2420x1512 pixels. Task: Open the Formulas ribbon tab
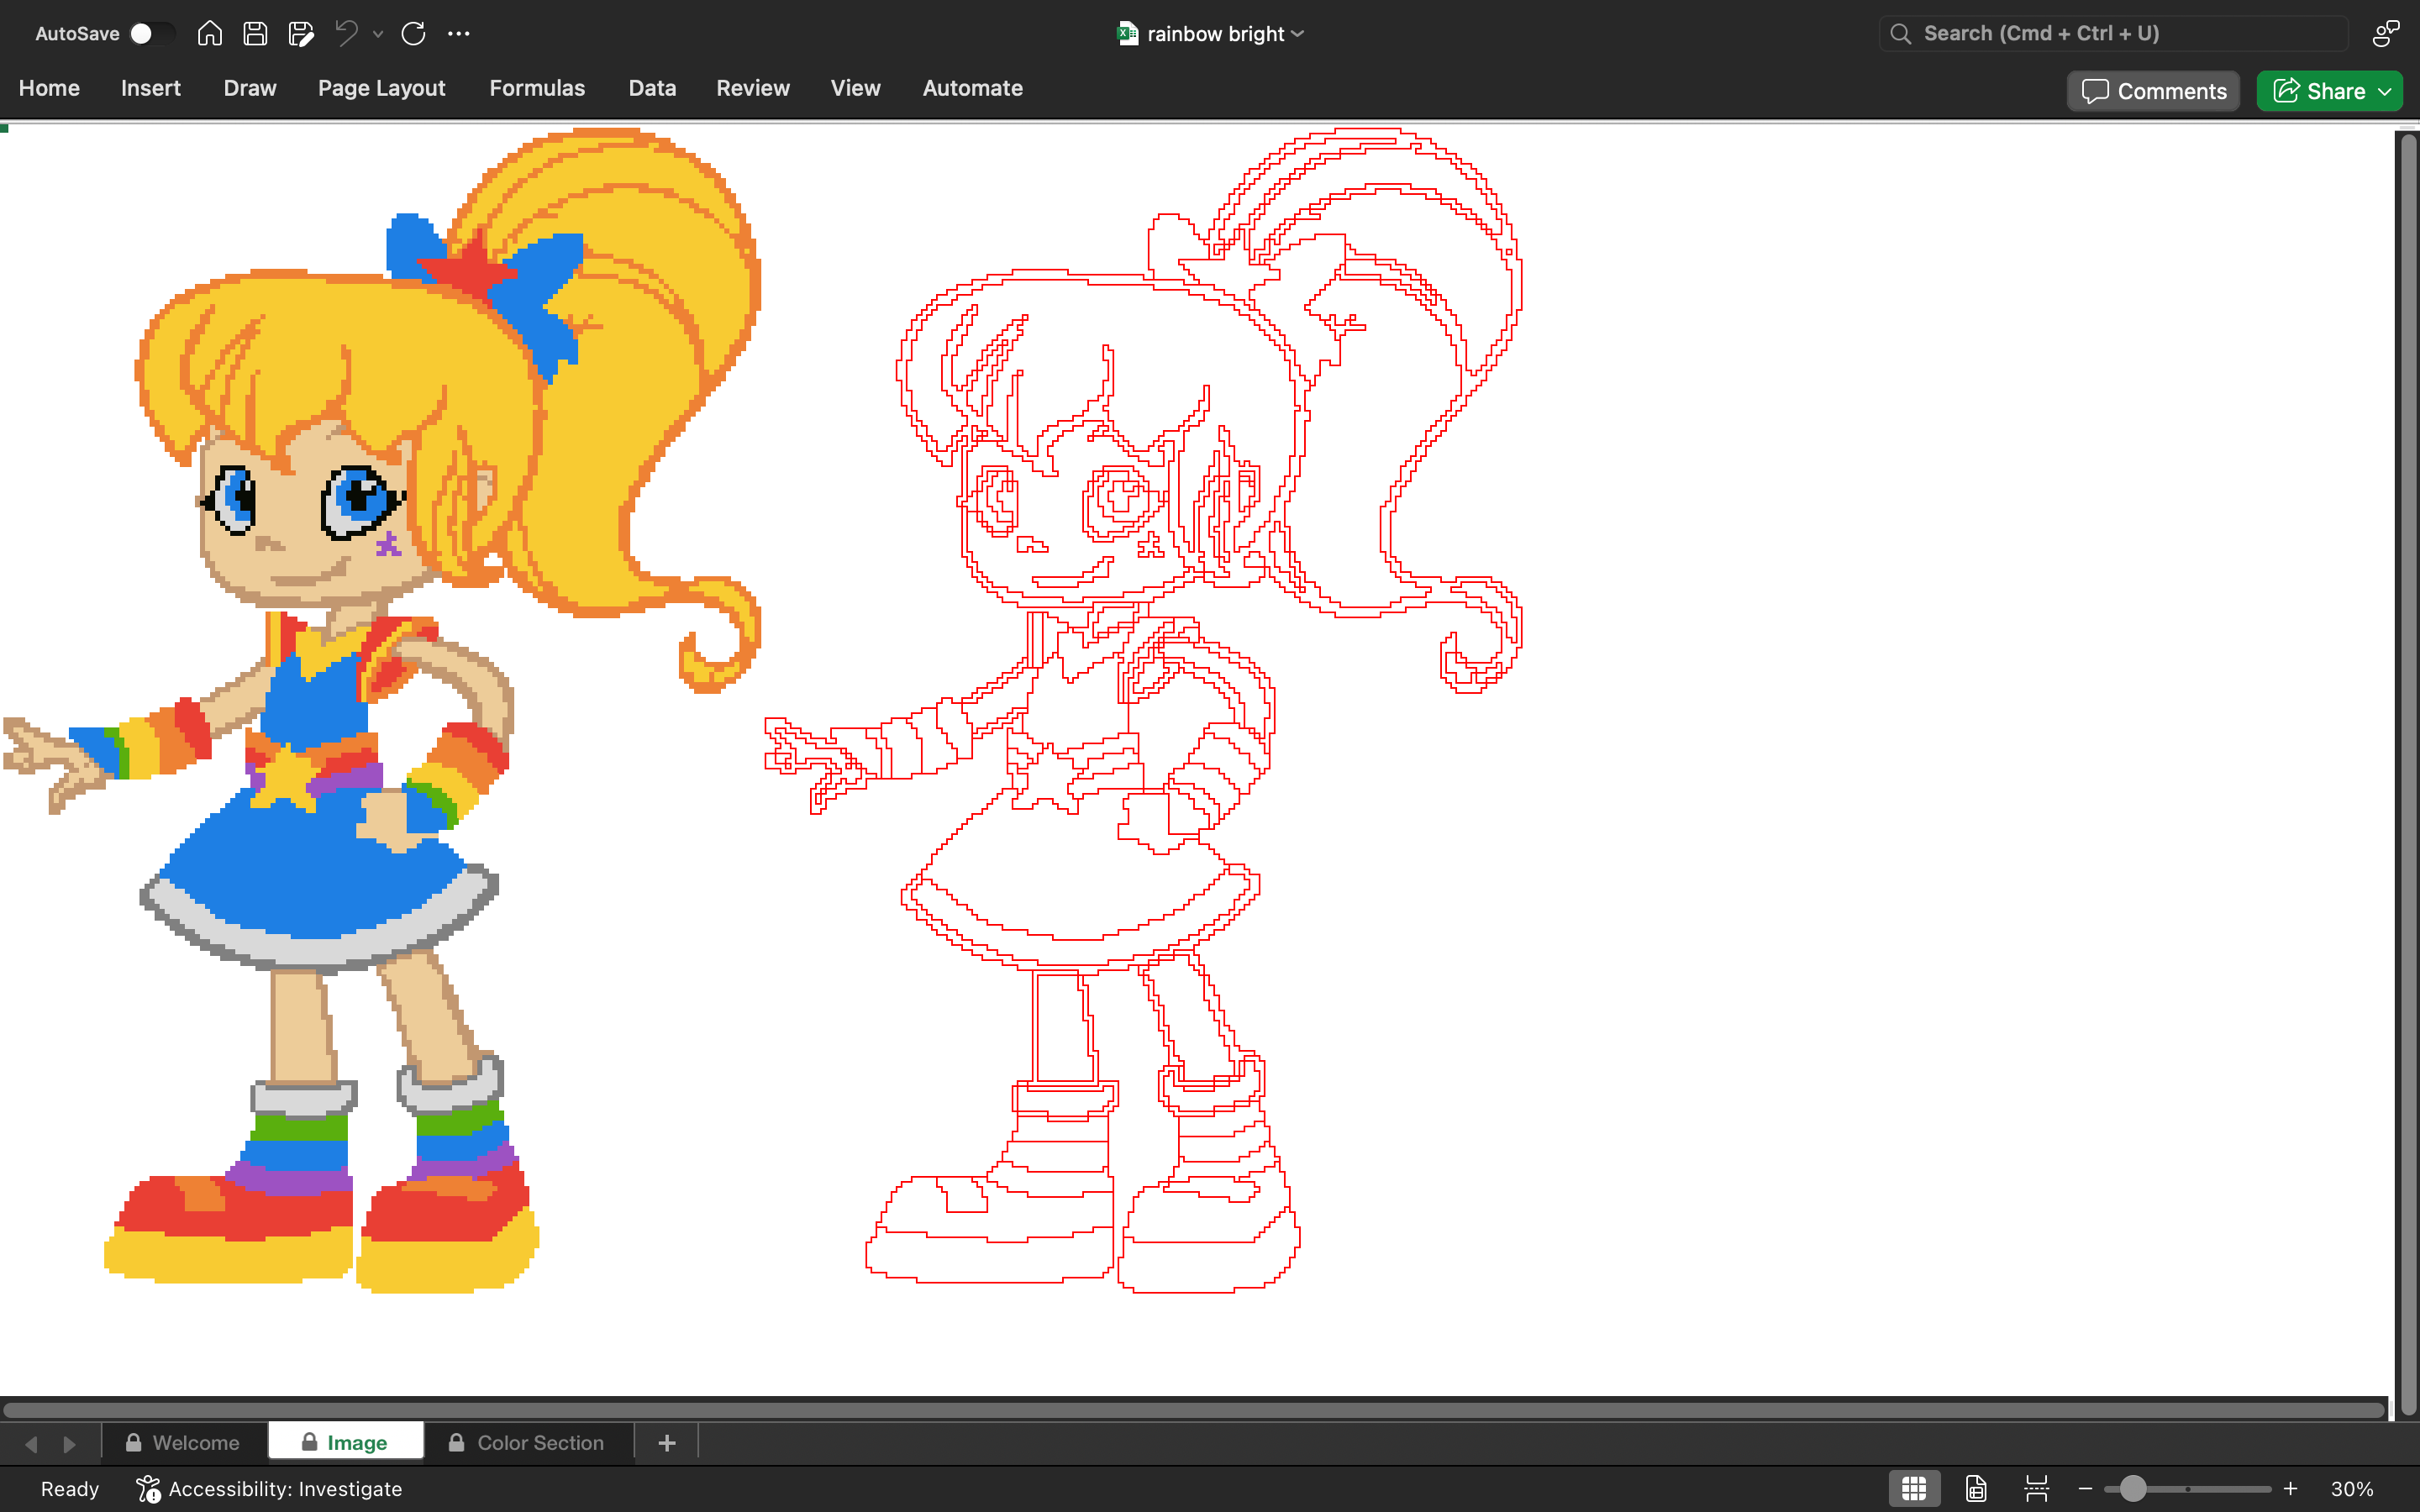[x=537, y=88]
